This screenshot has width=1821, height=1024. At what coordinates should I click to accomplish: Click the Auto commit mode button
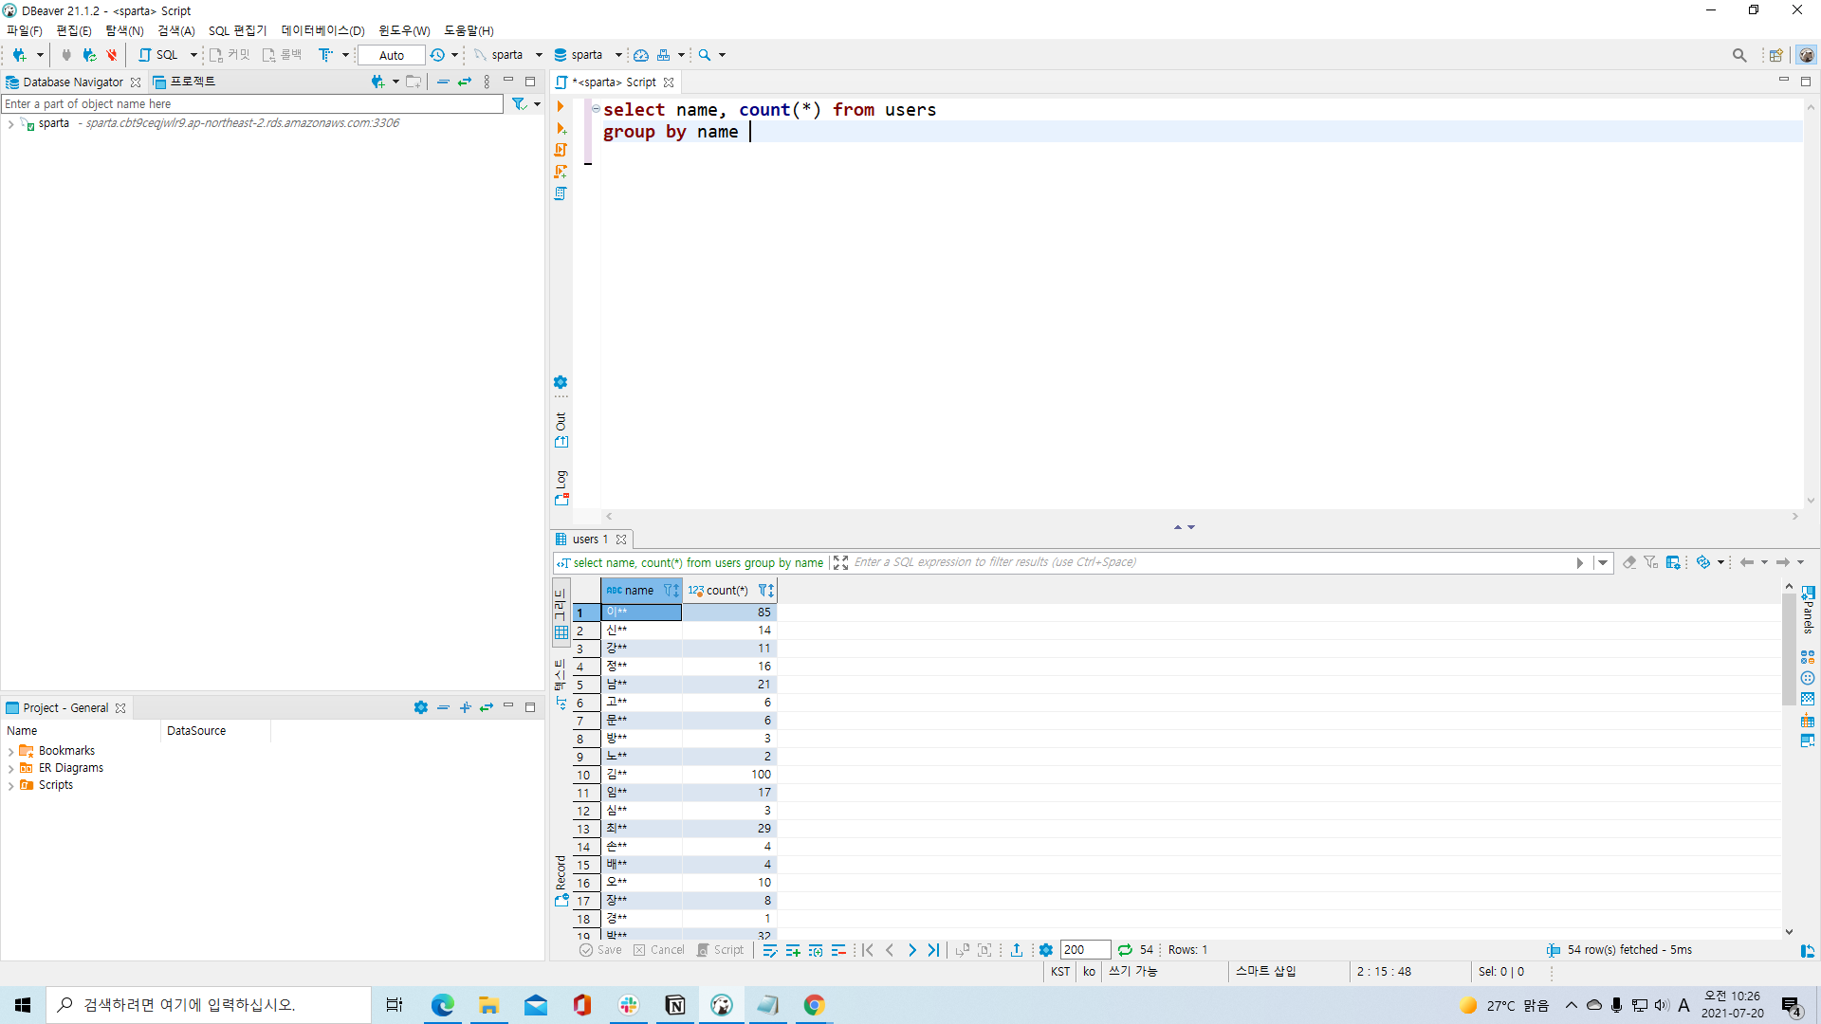click(391, 55)
